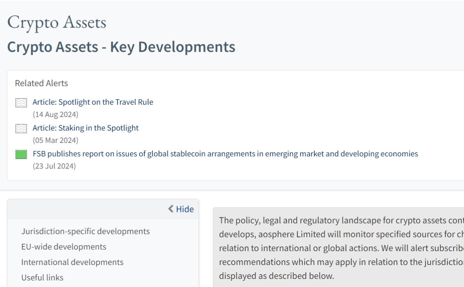Open Article: Staking in the Spotlight
This screenshot has height=287, width=464.
click(x=85, y=128)
